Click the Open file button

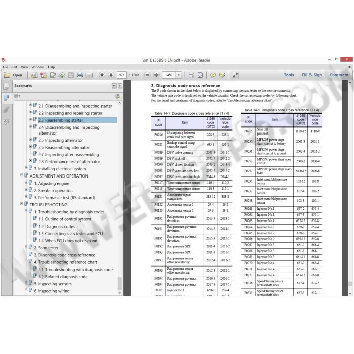[x=13, y=75]
